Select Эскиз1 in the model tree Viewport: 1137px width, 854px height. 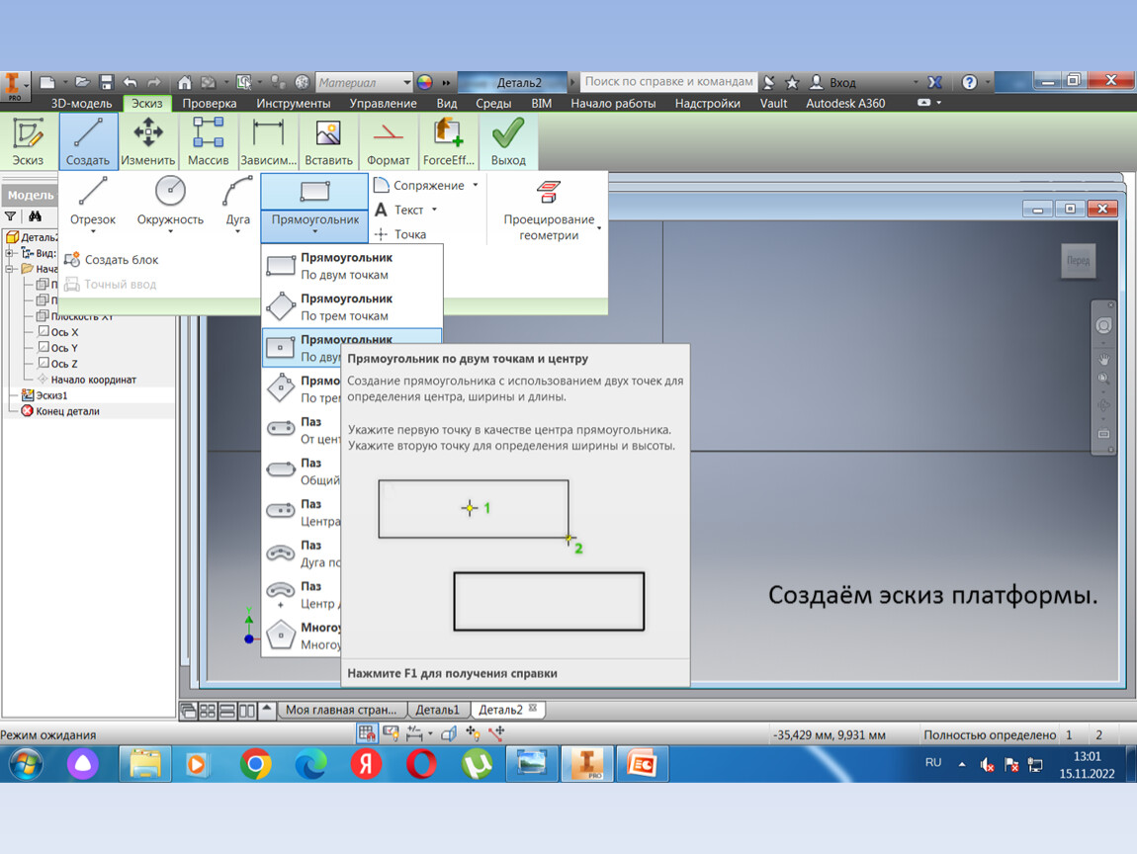[x=44, y=395]
